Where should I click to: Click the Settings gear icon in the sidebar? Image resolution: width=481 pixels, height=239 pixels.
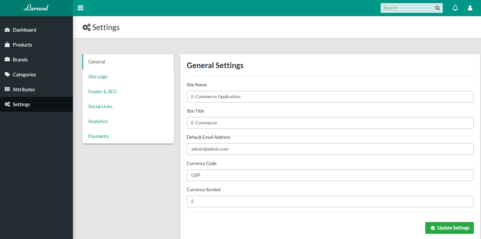point(7,104)
